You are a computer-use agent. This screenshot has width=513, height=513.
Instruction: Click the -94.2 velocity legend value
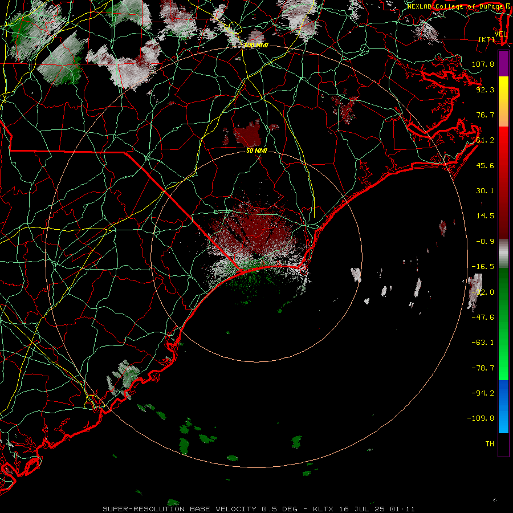click(483, 393)
